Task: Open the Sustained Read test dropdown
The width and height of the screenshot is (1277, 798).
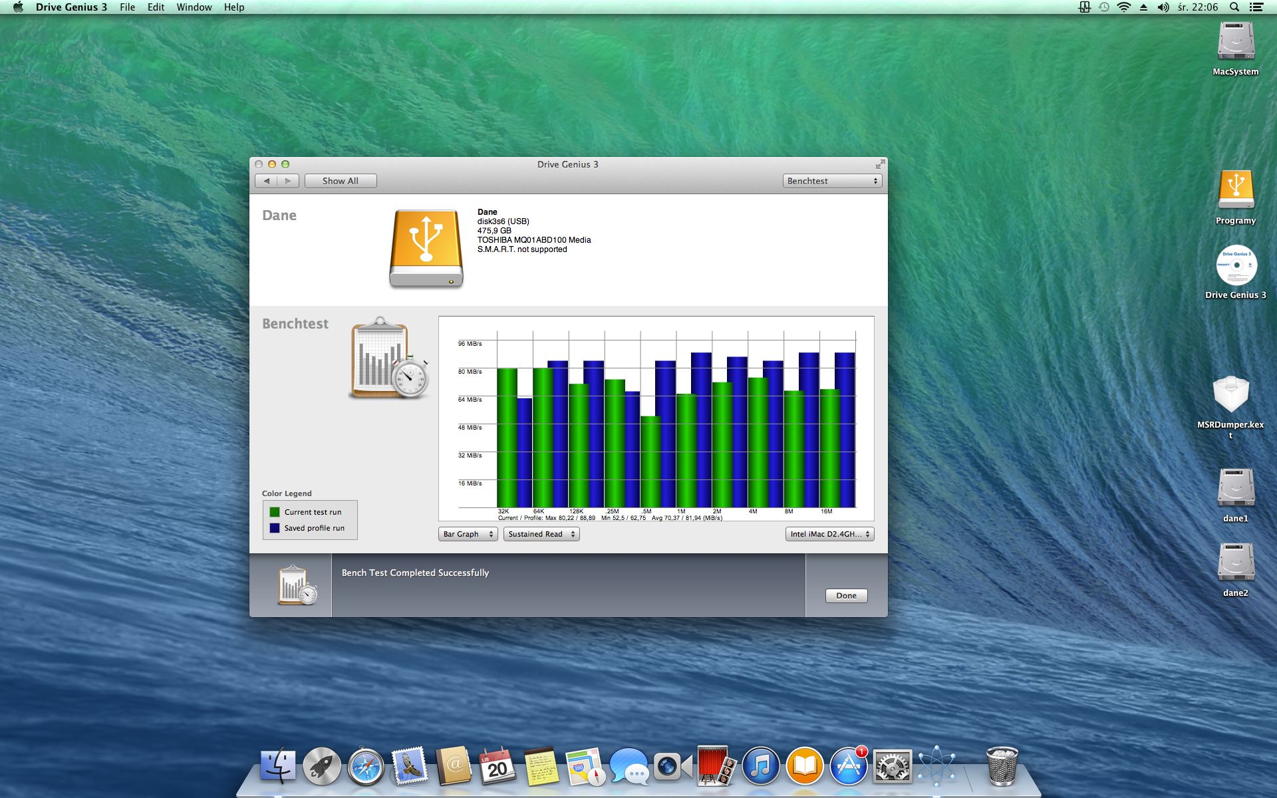Action: [541, 534]
